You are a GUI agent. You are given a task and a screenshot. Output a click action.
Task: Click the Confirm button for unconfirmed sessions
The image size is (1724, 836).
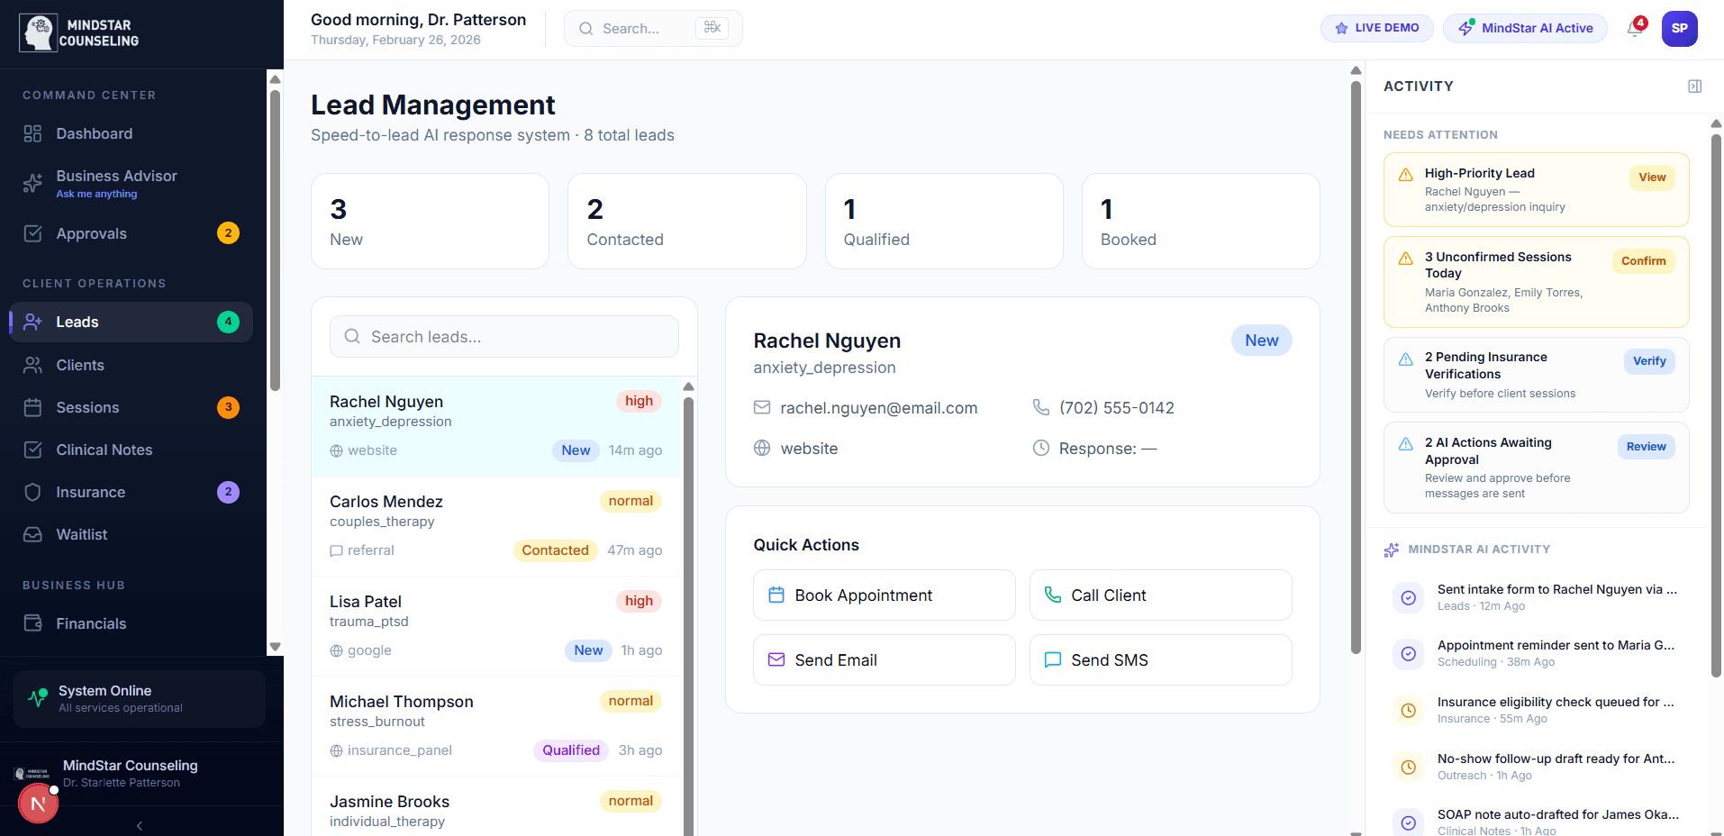[1642, 261]
